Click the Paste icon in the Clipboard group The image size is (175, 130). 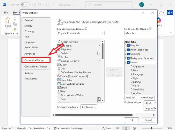click(x=8, y=21)
